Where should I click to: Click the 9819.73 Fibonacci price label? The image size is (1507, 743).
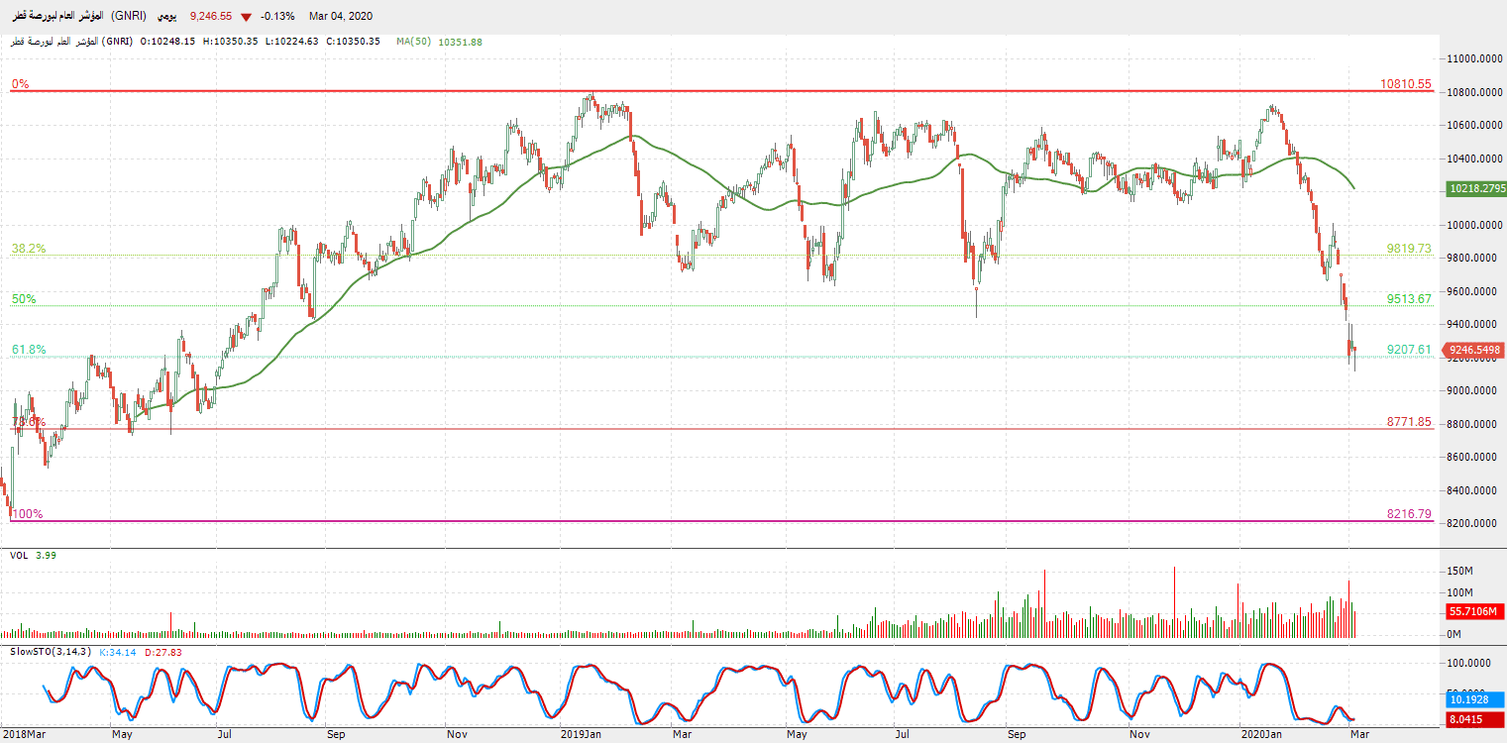click(1410, 249)
